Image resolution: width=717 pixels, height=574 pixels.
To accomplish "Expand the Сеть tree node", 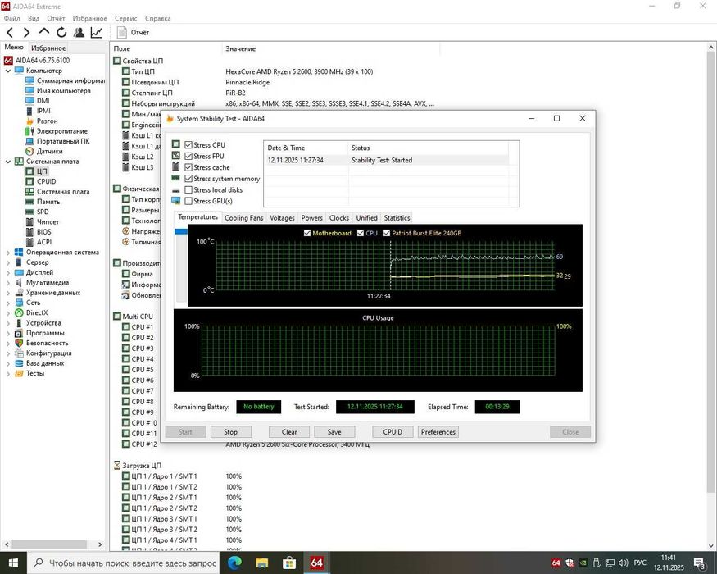I will coord(7,303).
